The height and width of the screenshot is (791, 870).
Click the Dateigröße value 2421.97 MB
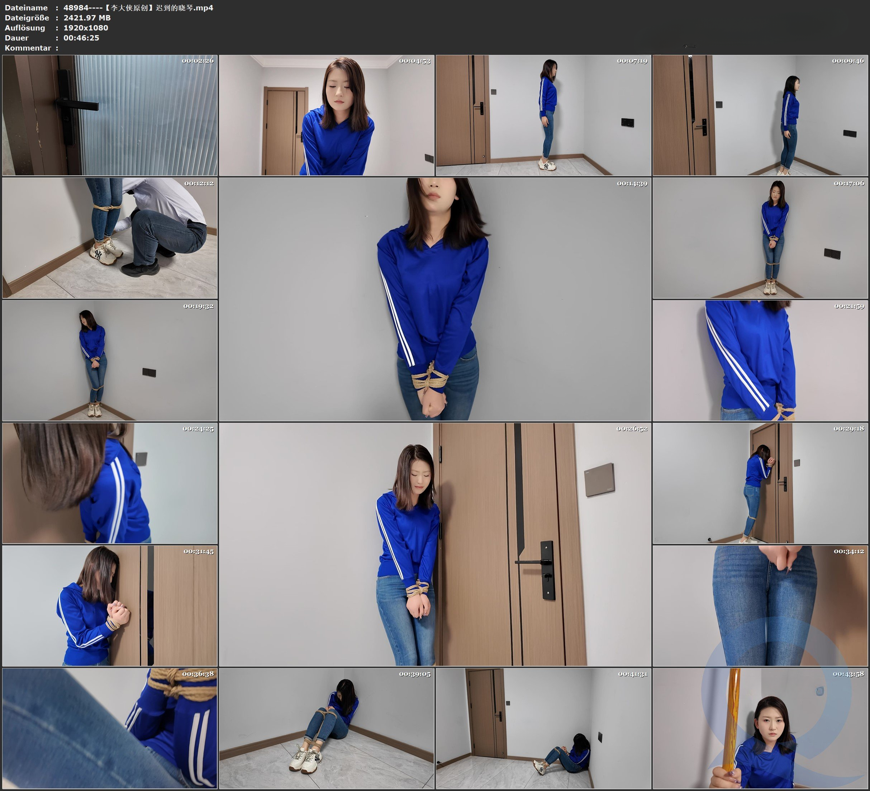click(x=87, y=18)
